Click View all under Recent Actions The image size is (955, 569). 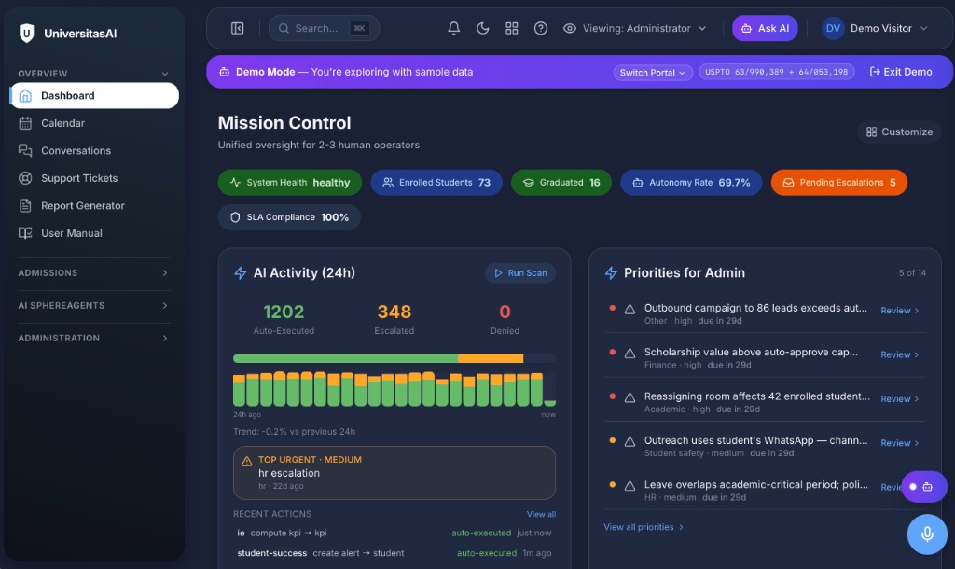pos(541,514)
